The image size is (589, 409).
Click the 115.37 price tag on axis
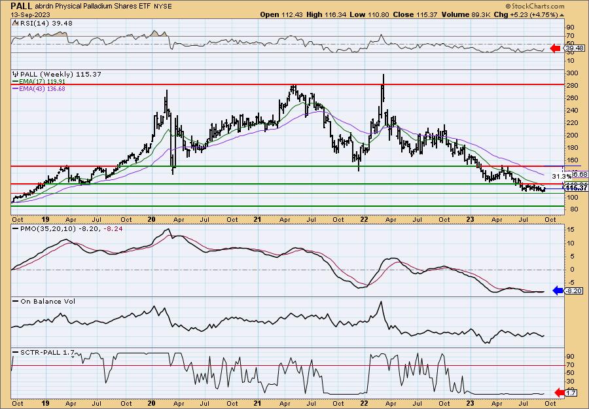point(576,188)
